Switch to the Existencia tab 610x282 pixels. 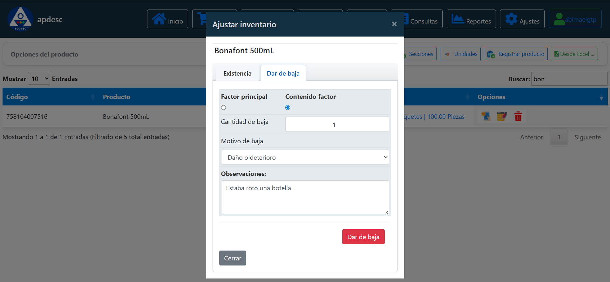[x=237, y=73]
